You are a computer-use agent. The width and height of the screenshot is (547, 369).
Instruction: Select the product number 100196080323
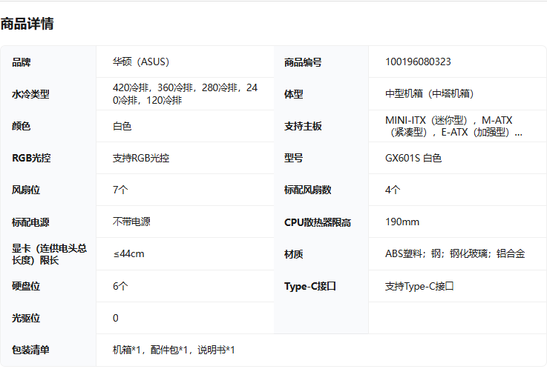tap(418, 62)
